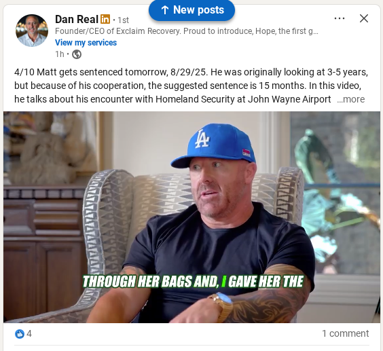Follow the View my services link

(x=86, y=43)
